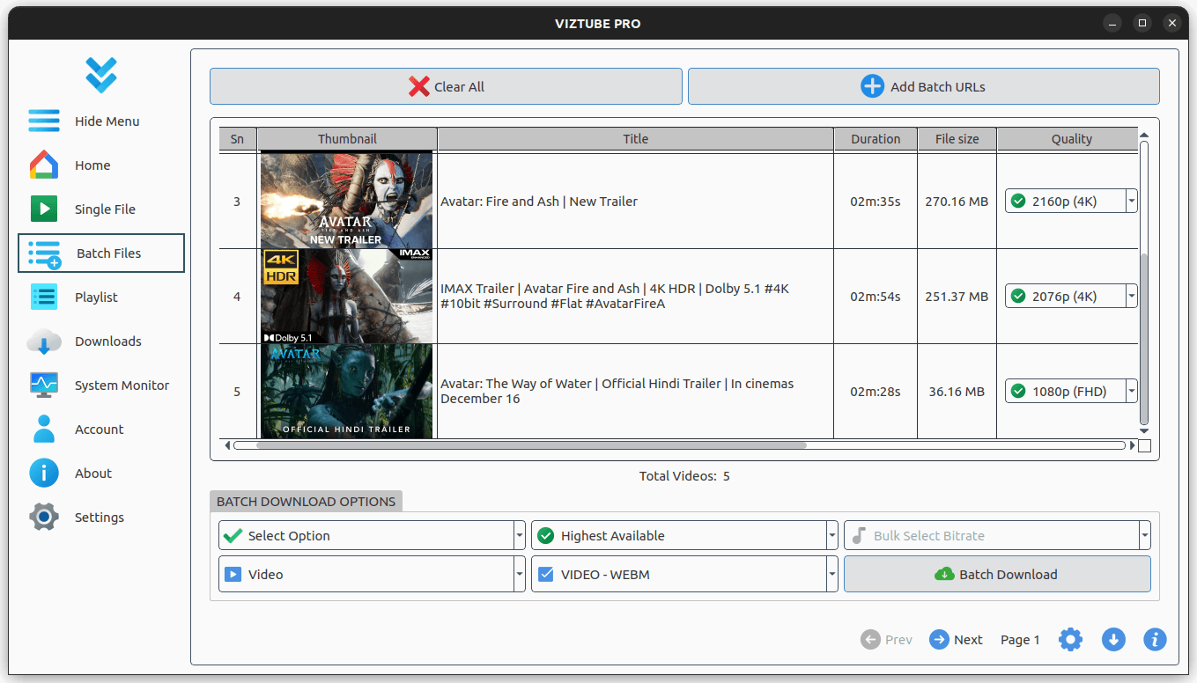
Task: Click the table's horizontal scrollbar
Action: [x=531, y=445]
